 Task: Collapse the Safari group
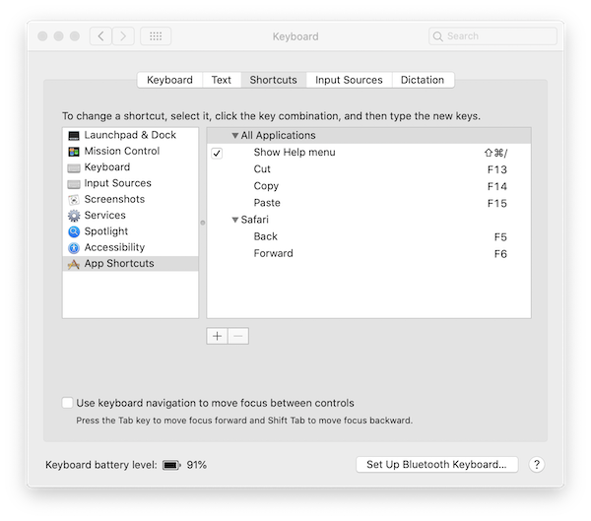click(234, 220)
